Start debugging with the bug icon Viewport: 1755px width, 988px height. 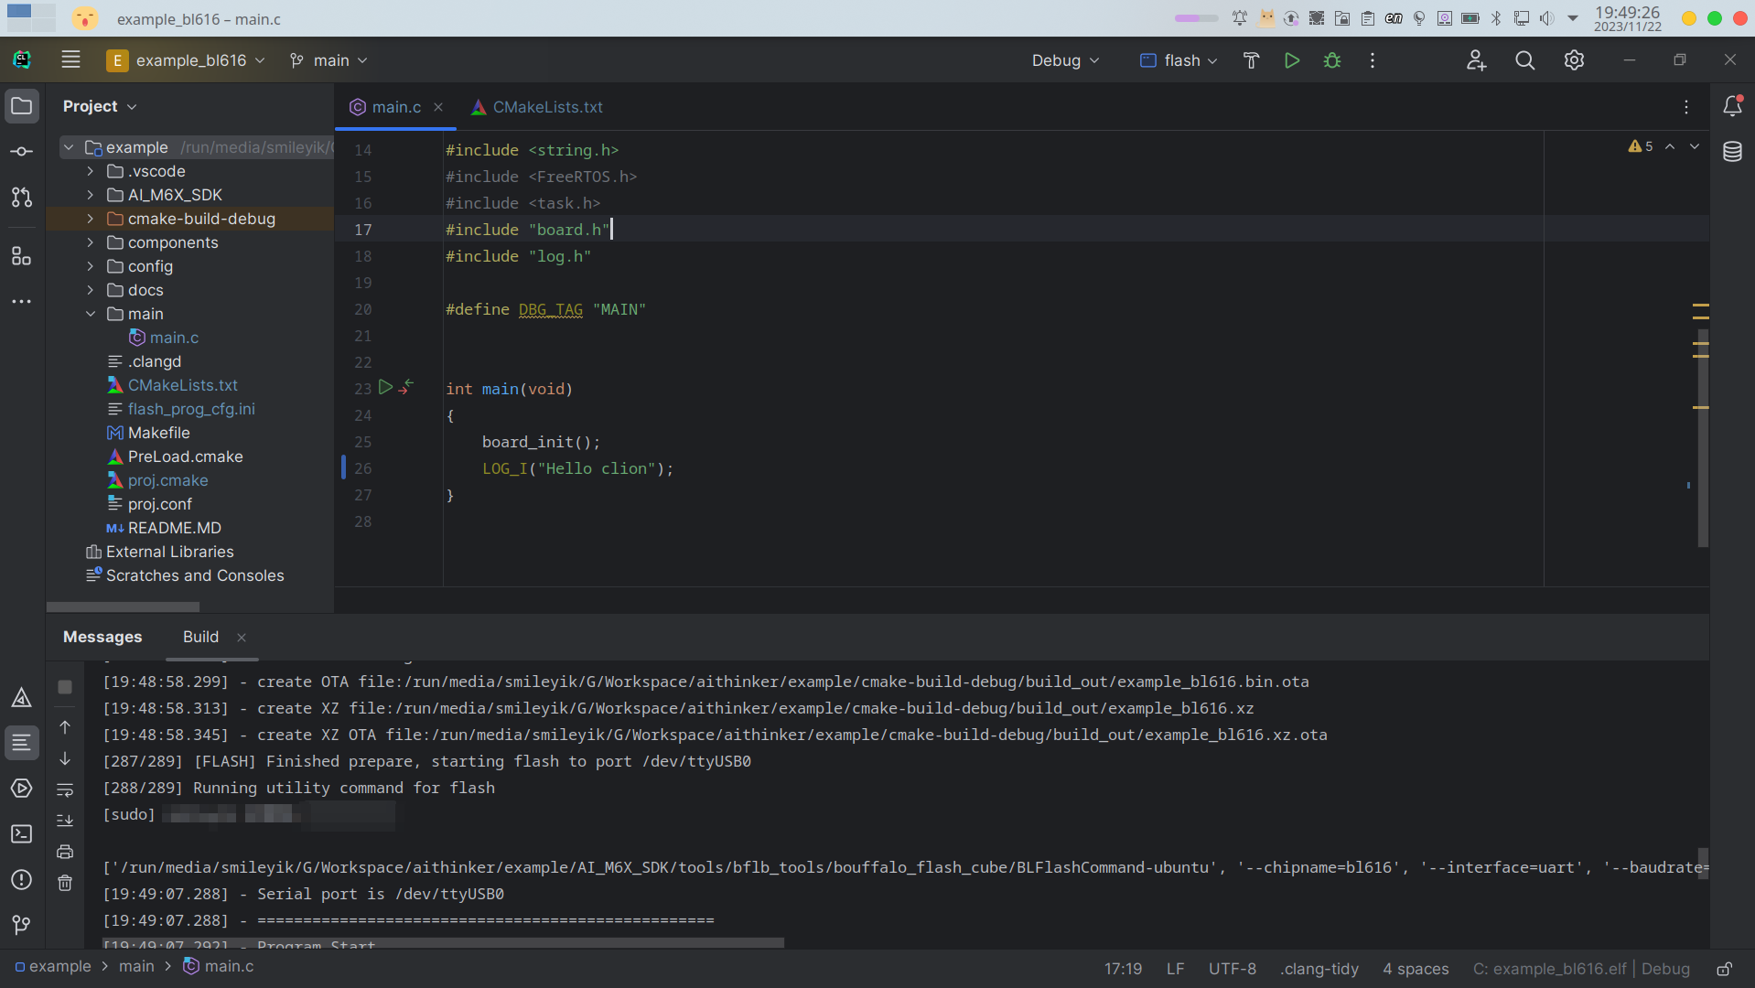tap(1332, 60)
